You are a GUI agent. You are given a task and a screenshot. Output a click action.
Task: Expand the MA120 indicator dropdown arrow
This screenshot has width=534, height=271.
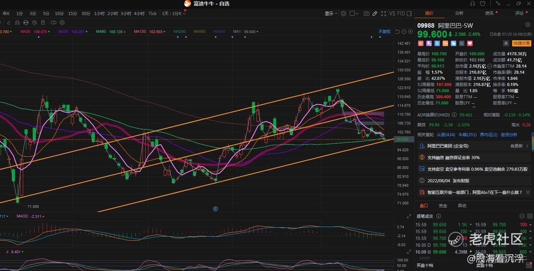tap(165, 32)
